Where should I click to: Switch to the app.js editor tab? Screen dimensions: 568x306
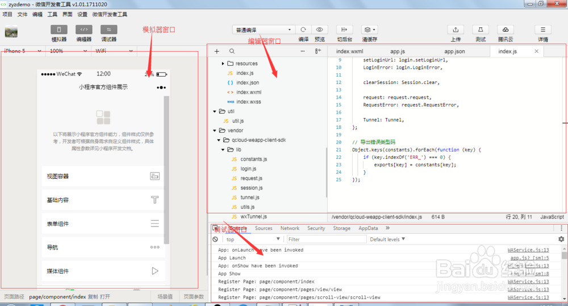point(398,52)
